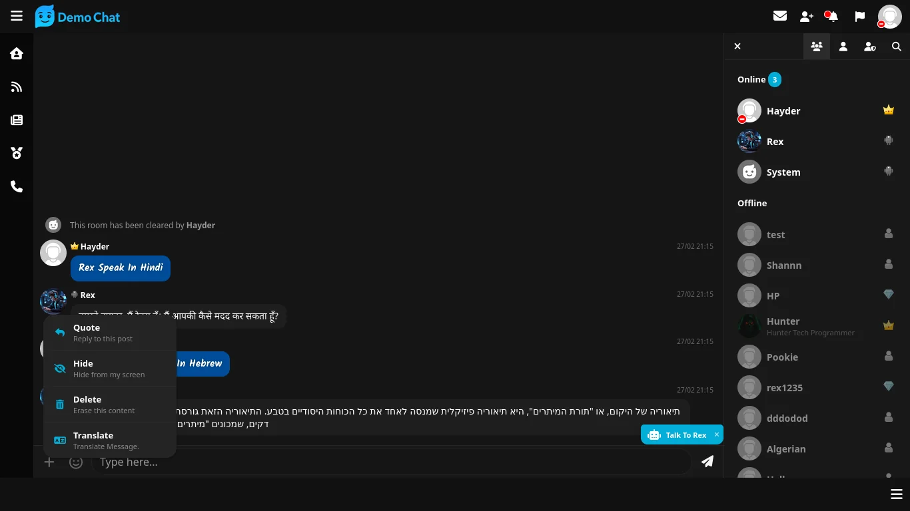Open the RSS feed icon in sidebar

click(17, 86)
